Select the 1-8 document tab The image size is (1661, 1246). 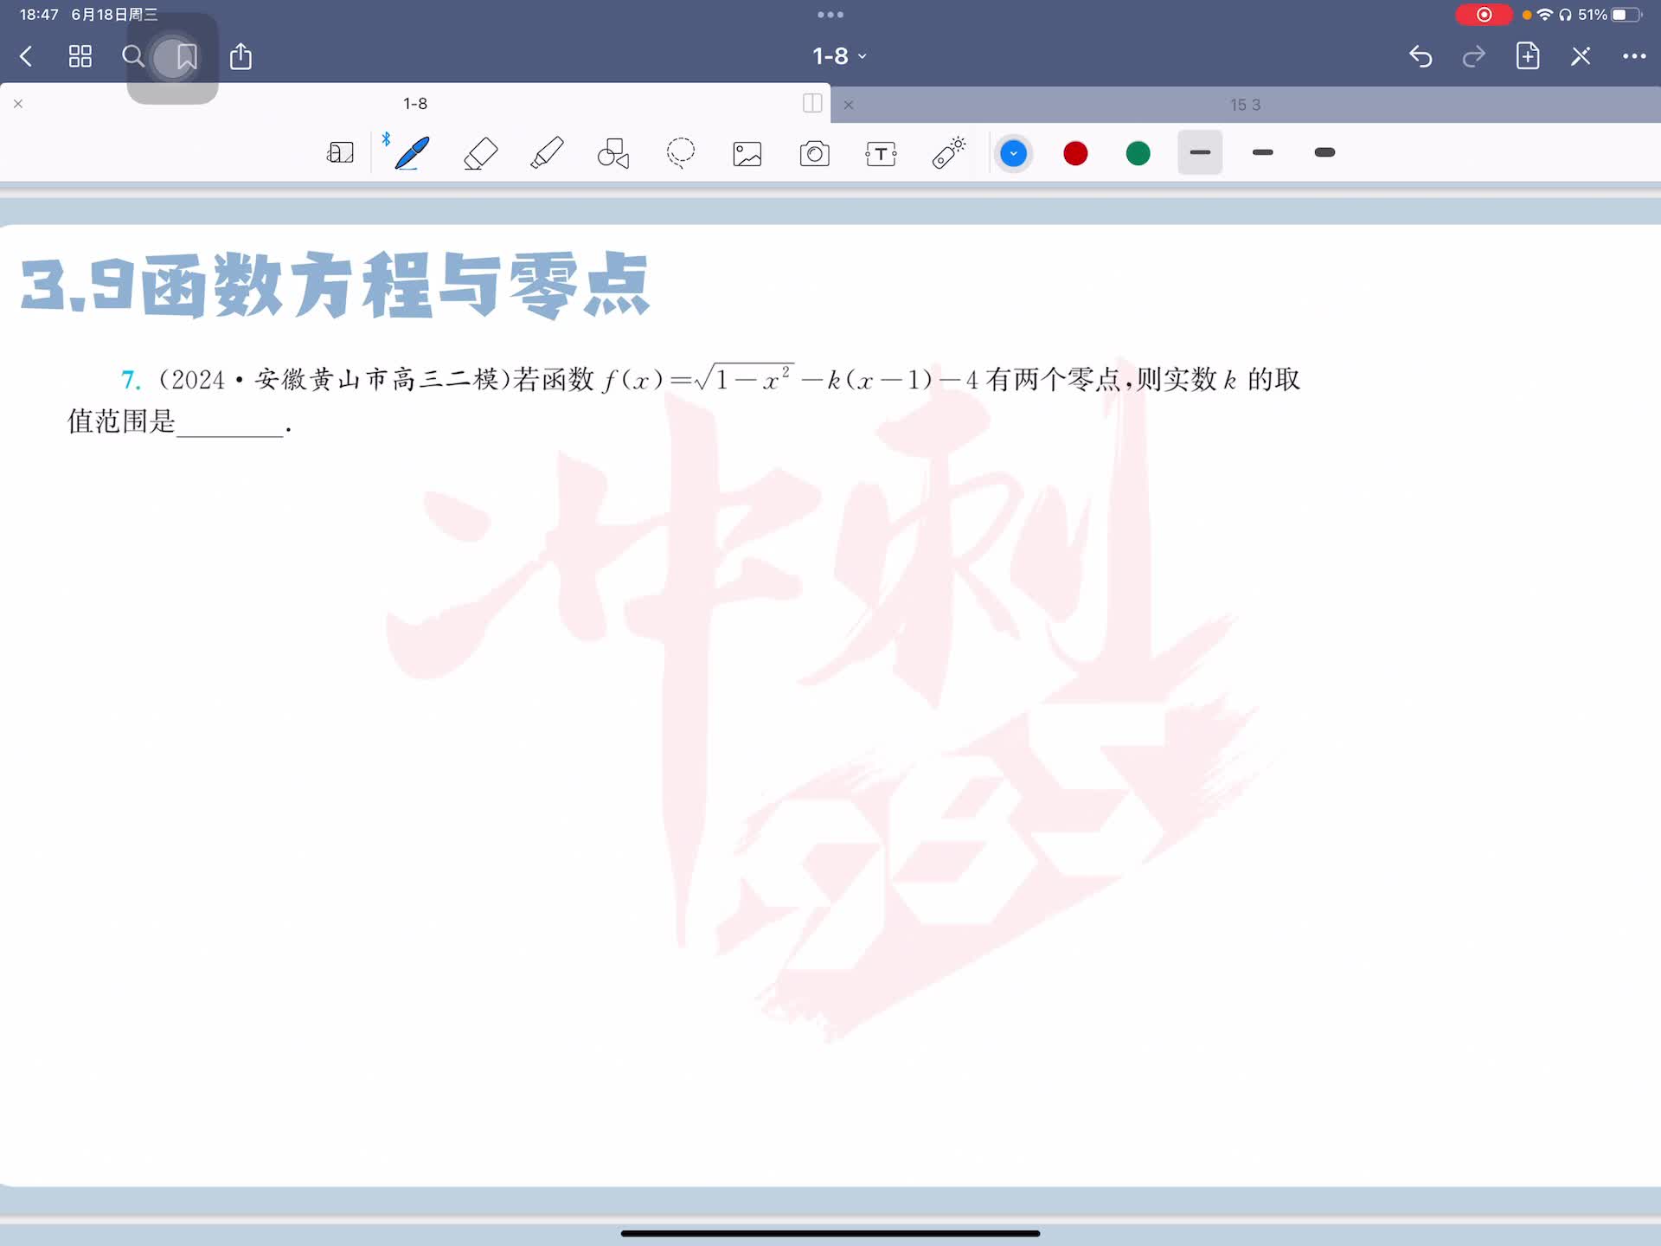tap(415, 104)
